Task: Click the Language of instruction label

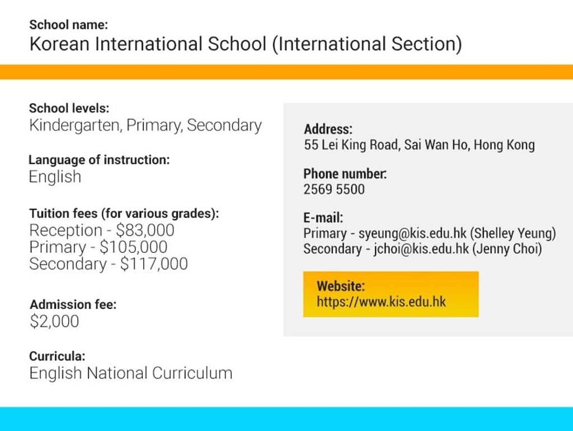Action: pos(98,160)
